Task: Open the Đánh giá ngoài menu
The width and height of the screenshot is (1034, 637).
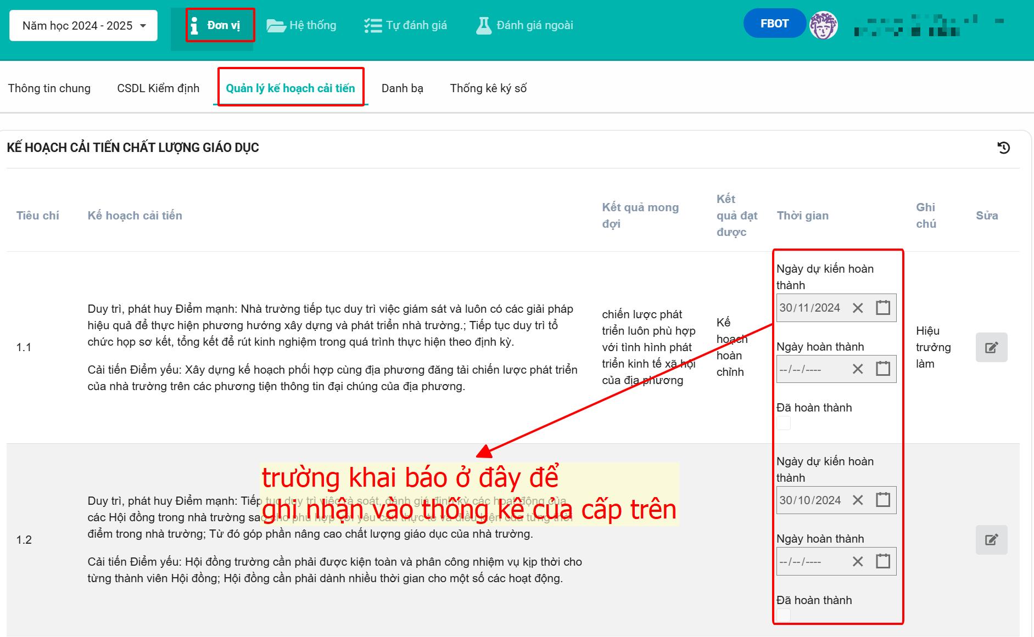Action: pyautogui.click(x=525, y=25)
